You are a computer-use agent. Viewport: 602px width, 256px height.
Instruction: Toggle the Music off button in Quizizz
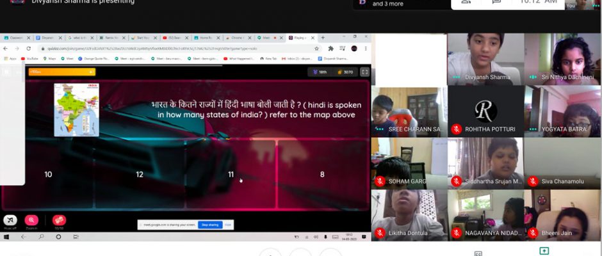[x=10, y=220]
